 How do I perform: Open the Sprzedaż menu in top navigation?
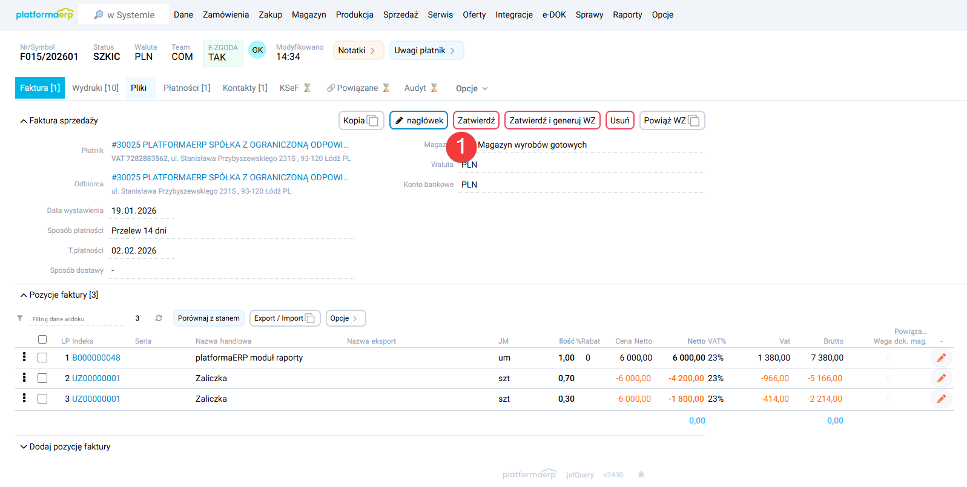click(x=400, y=15)
